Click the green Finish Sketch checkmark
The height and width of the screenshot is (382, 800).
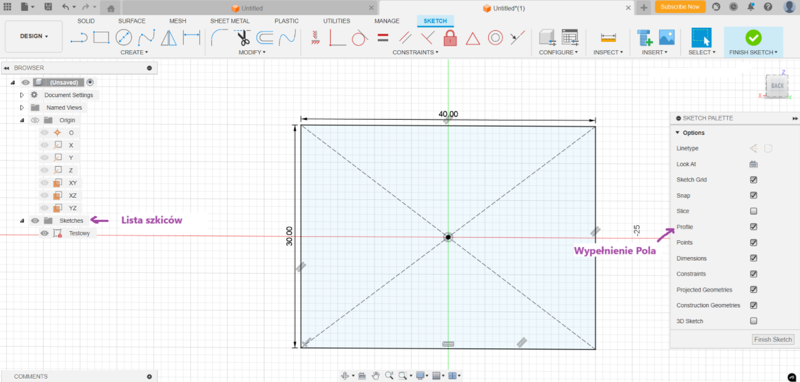click(753, 38)
